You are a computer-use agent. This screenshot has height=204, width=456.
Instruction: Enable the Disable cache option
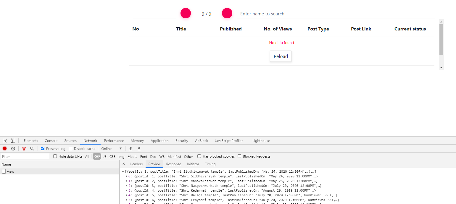[70, 148]
